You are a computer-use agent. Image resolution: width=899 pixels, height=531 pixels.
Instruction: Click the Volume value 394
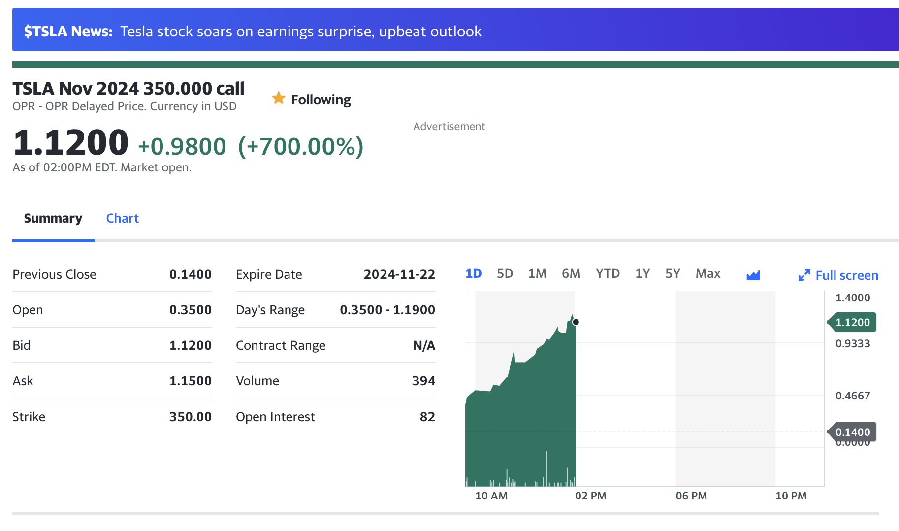tap(423, 381)
